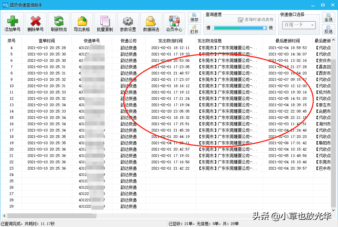Click the 刷新物流 (Refresh Logistics) icon
The height and width of the screenshot is (227, 338).
click(x=59, y=23)
